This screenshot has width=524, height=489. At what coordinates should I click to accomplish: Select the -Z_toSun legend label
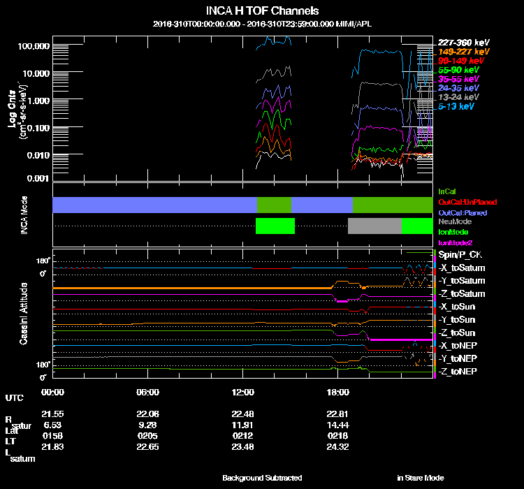(460, 333)
